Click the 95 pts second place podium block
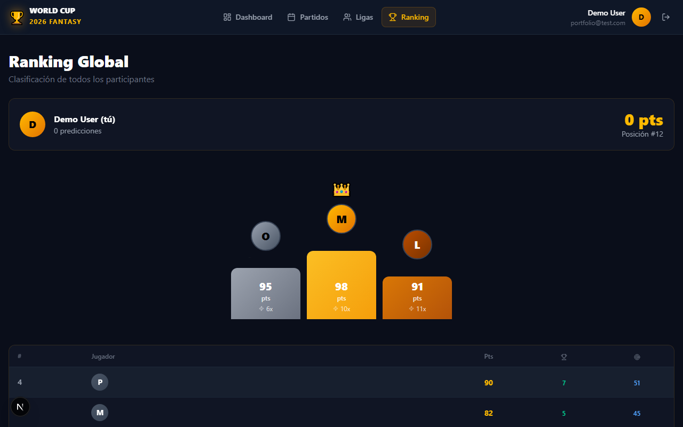 coord(266,294)
